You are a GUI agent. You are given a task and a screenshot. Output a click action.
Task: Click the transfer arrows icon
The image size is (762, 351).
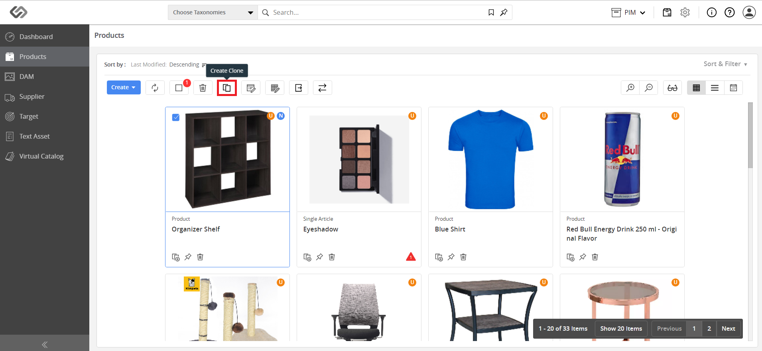(323, 88)
